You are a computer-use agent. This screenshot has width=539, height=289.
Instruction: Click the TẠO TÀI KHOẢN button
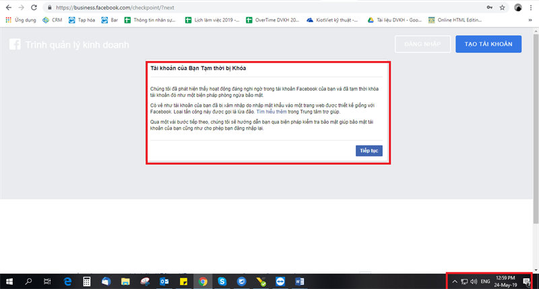pyautogui.click(x=488, y=44)
